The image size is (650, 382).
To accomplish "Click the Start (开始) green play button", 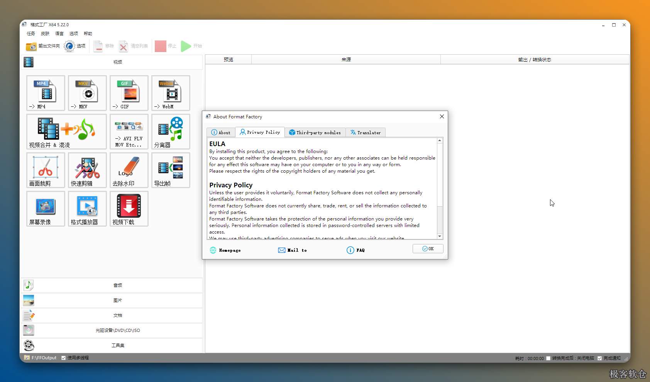I will [191, 46].
